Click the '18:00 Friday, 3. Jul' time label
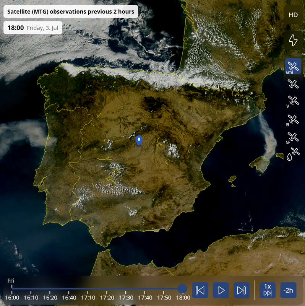Image resolution: width=305 pixels, height=306 pixels. click(33, 28)
